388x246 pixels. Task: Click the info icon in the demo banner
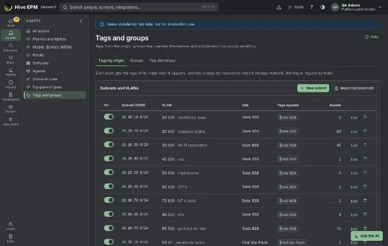click(x=102, y=24)
